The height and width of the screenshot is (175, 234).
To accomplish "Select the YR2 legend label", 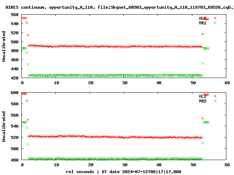I will (x=202, y=101).
